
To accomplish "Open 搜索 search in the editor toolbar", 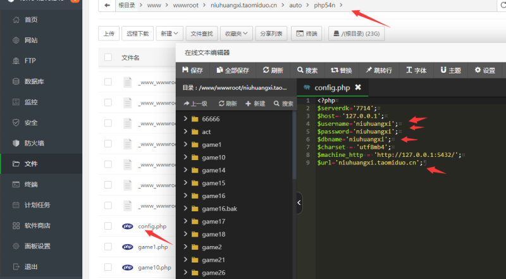I will [x=307, y=70].
